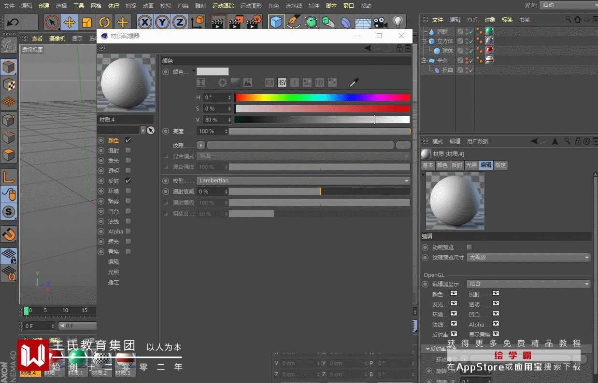
Task: Click the texture browse … button
Action: coord(403,145)
